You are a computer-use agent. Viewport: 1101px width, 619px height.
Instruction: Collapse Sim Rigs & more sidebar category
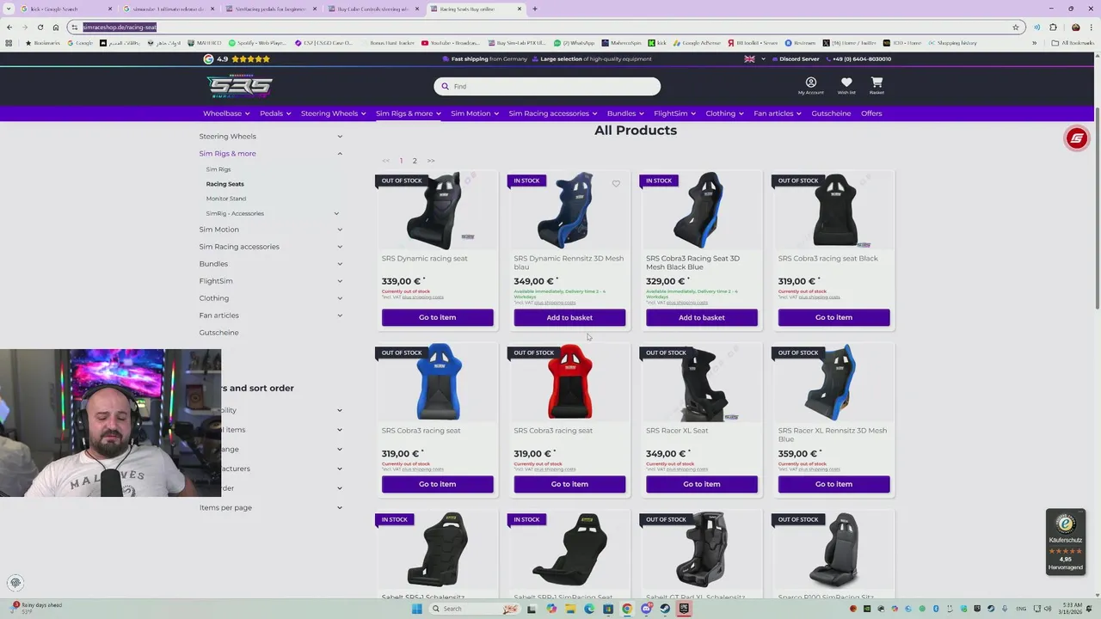tap(340, 153)
